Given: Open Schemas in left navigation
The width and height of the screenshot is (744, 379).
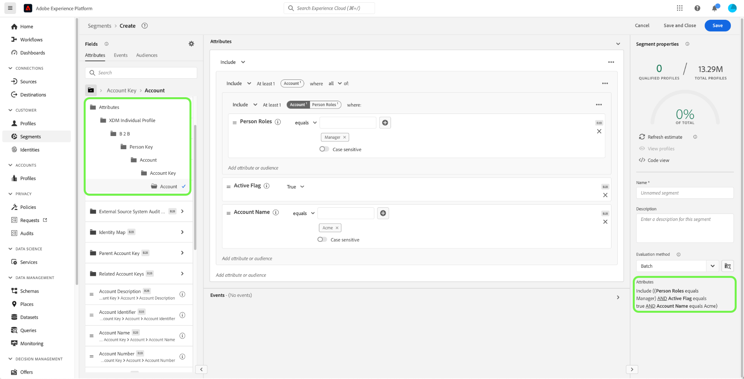Looking at the screenshot, I should (x=29, y=291).
